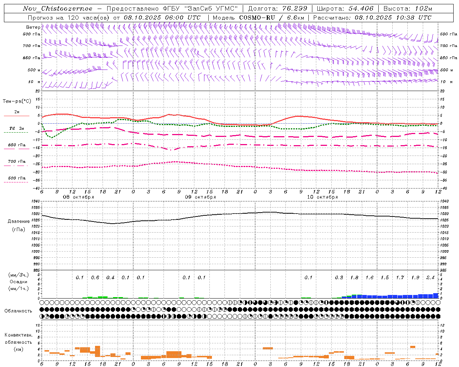This screenshot has width=459, height=367.
Task: Click the 1.8 precipitation amount value
Action: click(354, 277)
